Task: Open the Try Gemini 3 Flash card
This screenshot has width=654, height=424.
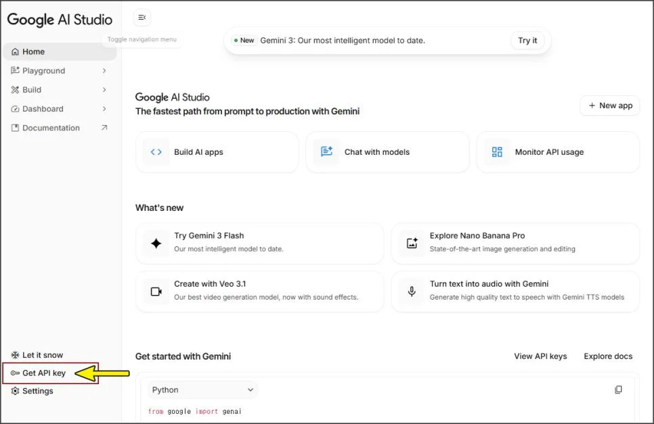Action: tap(259, 243)
